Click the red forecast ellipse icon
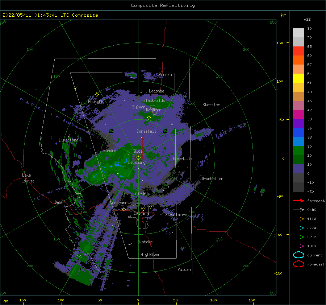Image resolution: width=326 pixels, height=305 pixels. 298,264
